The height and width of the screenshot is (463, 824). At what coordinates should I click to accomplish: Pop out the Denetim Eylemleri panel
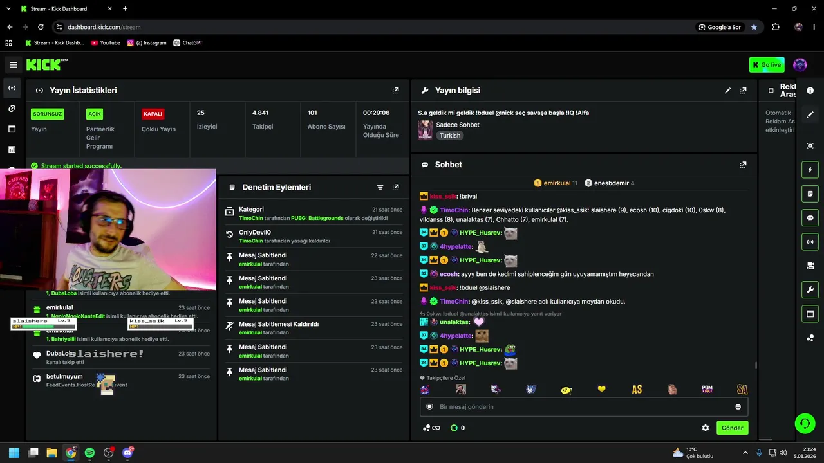coord(395,187)
